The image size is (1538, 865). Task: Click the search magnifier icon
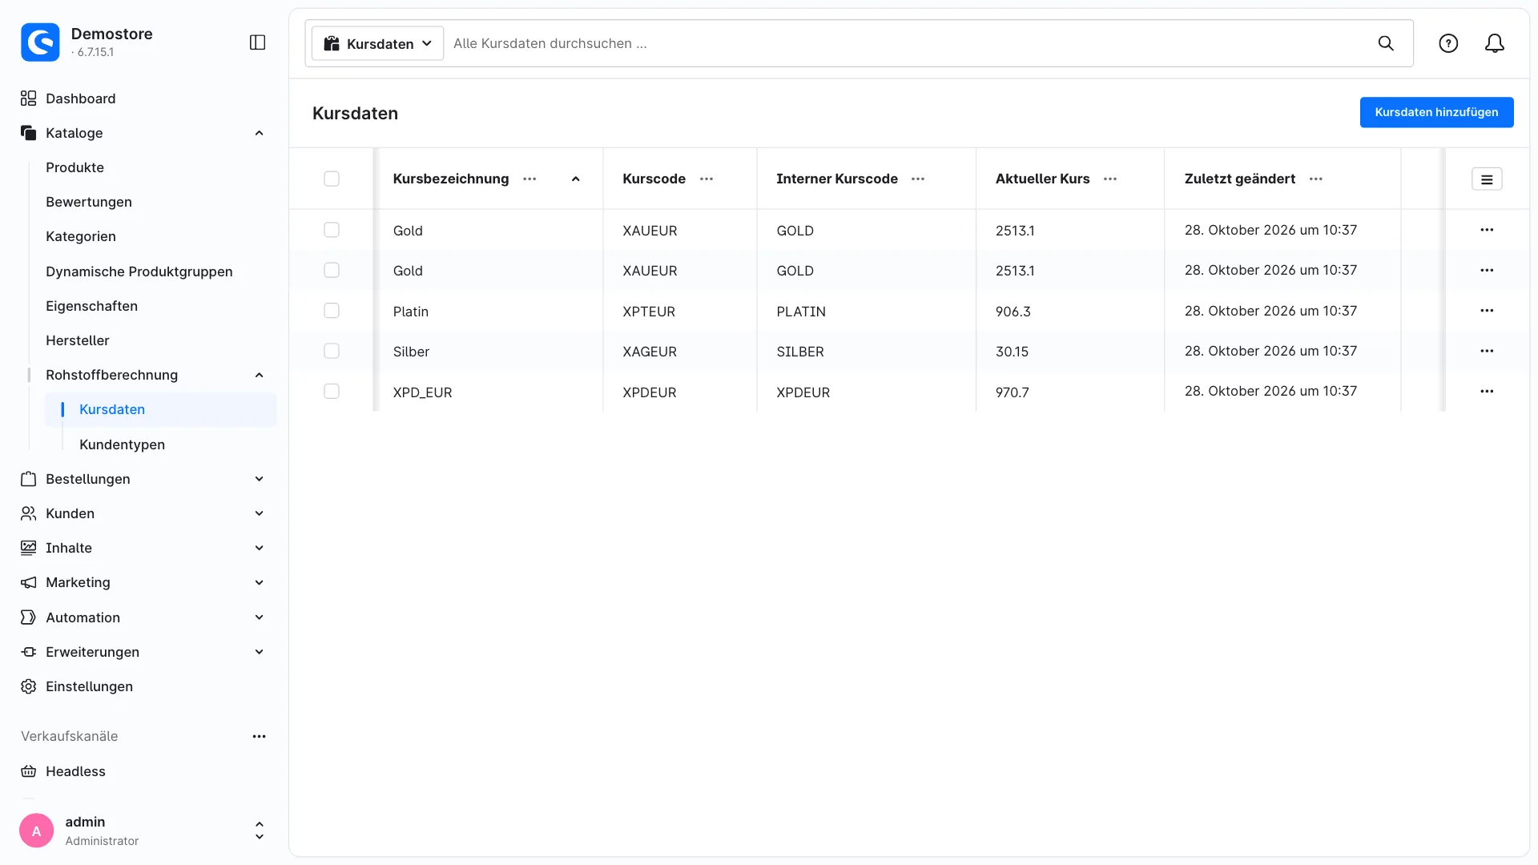1386,43
